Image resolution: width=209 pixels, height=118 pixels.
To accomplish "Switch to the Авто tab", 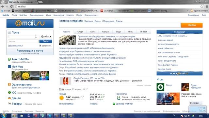I will click(92, 32).
